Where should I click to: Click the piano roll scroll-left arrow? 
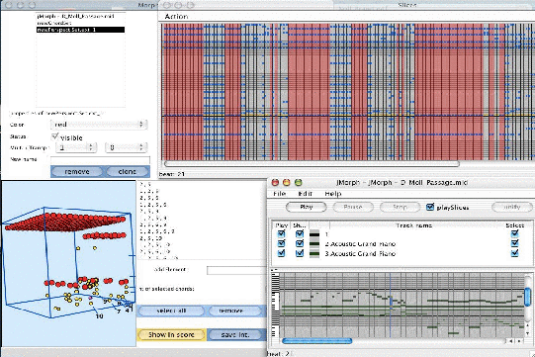(x=511, y=341)
